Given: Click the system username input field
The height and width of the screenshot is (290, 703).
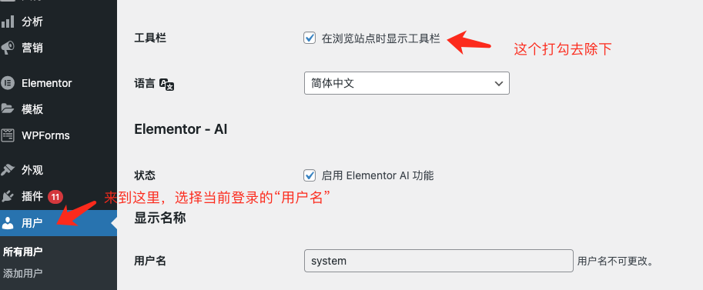Looking at the screenshot, I should [438, 261].
